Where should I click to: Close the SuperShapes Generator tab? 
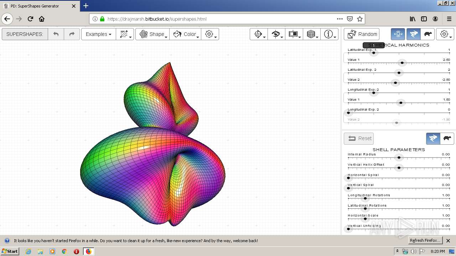tap(74, 6)
